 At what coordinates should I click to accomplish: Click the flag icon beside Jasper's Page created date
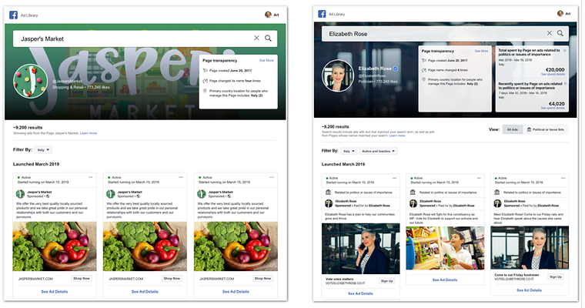click(206, 71)
